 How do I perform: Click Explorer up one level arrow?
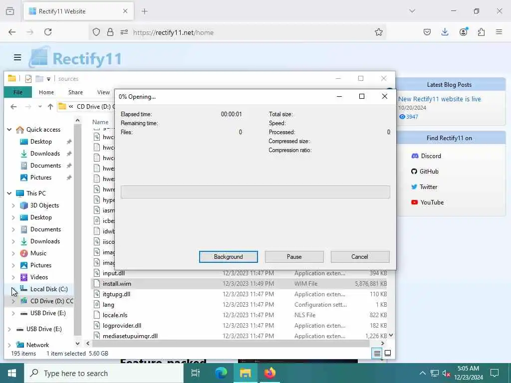click(50, 107)
